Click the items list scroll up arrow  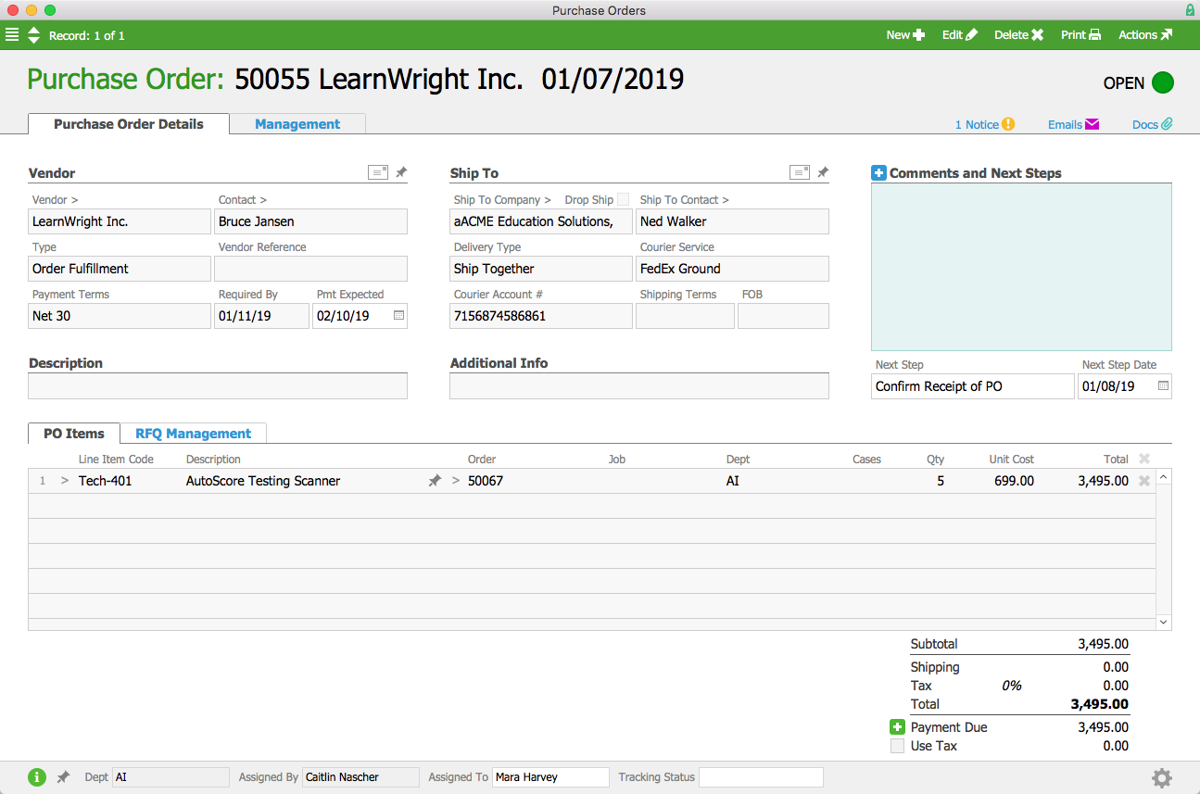pos(1164,476)
